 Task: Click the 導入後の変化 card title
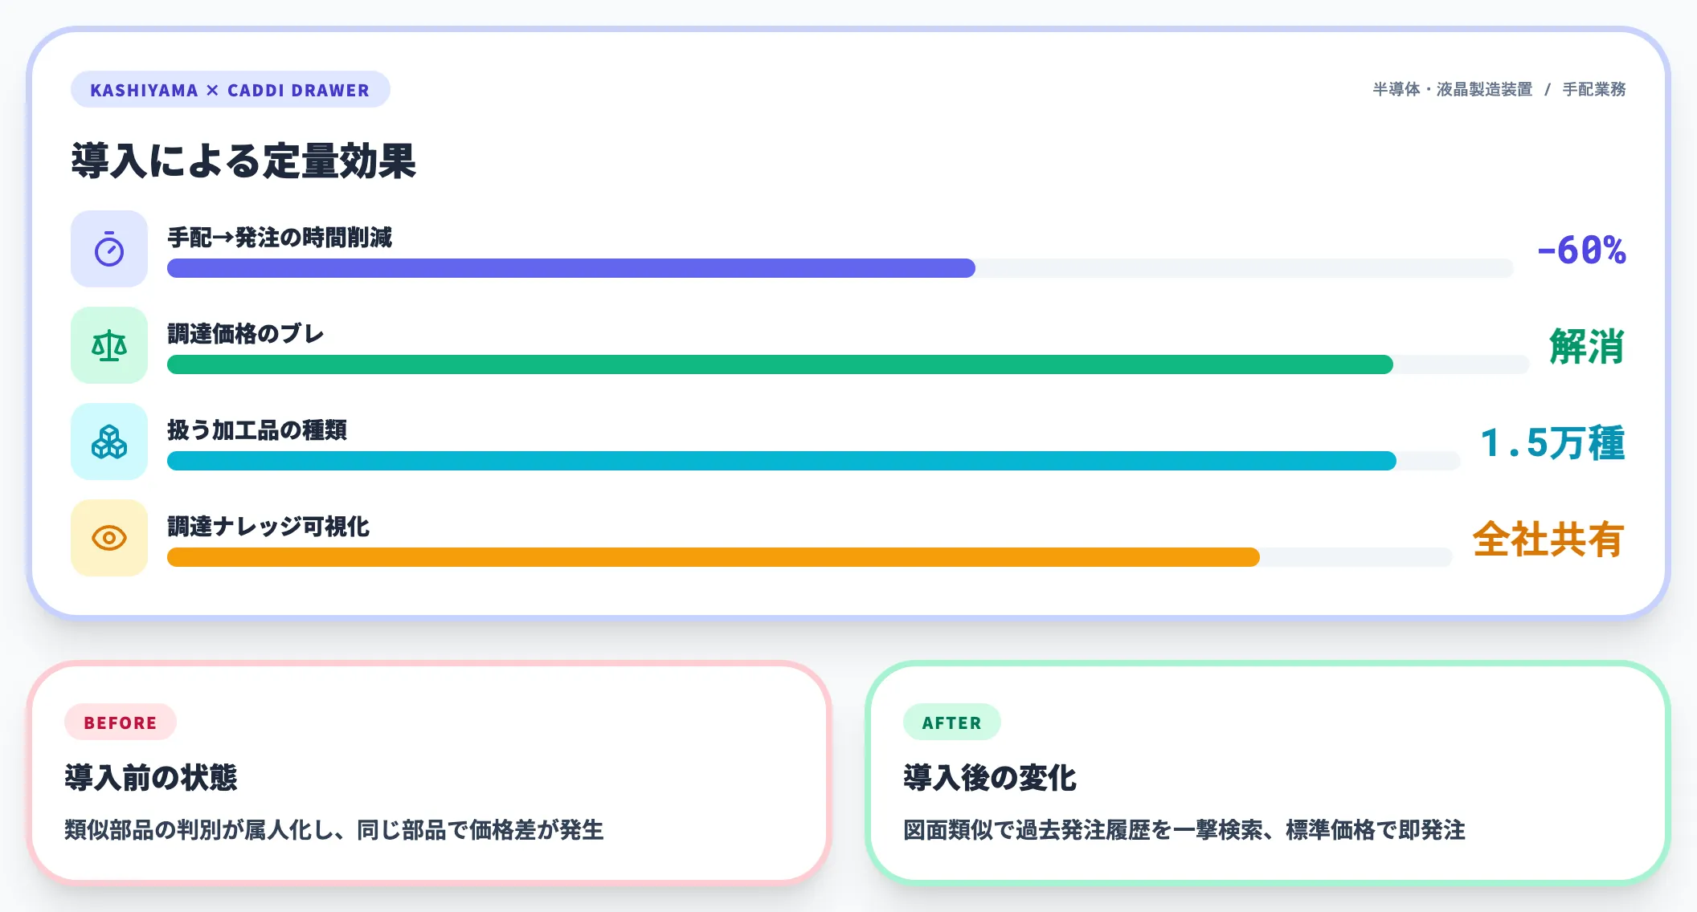[990, 777]
